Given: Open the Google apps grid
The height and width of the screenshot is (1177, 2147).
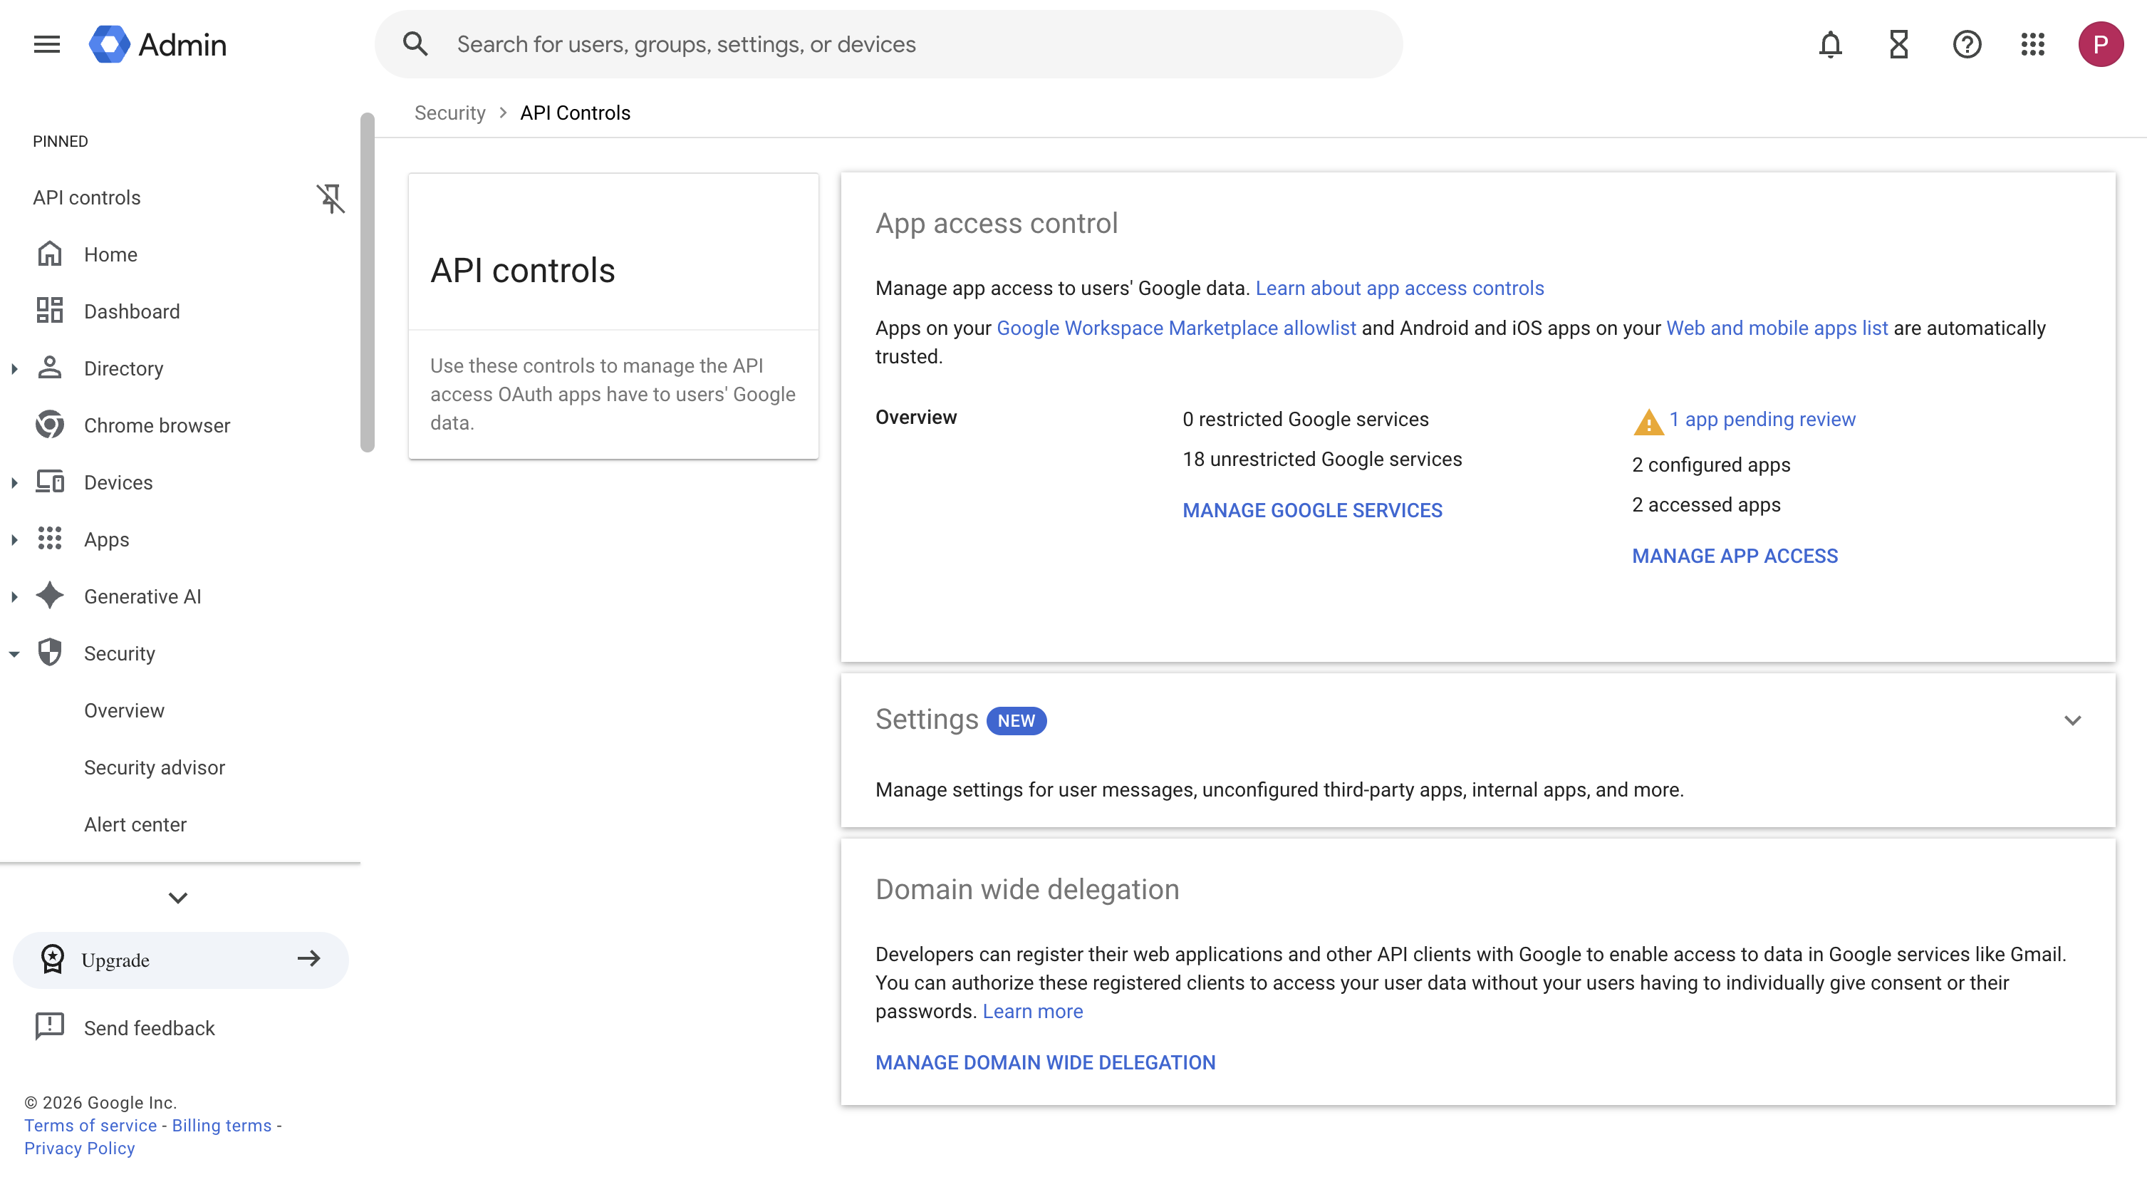Looking at the screenshot, I should pyautogui.click(x=2032, y=44).
